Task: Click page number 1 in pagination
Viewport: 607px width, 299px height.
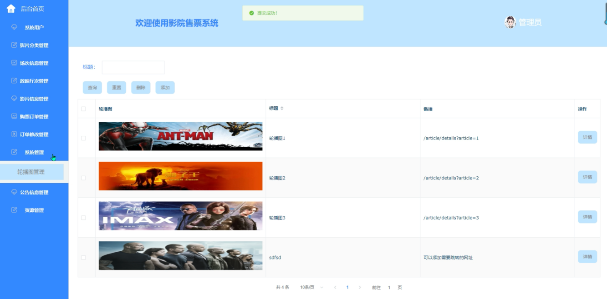Action: pyautogui.click(x=347, y=287)
